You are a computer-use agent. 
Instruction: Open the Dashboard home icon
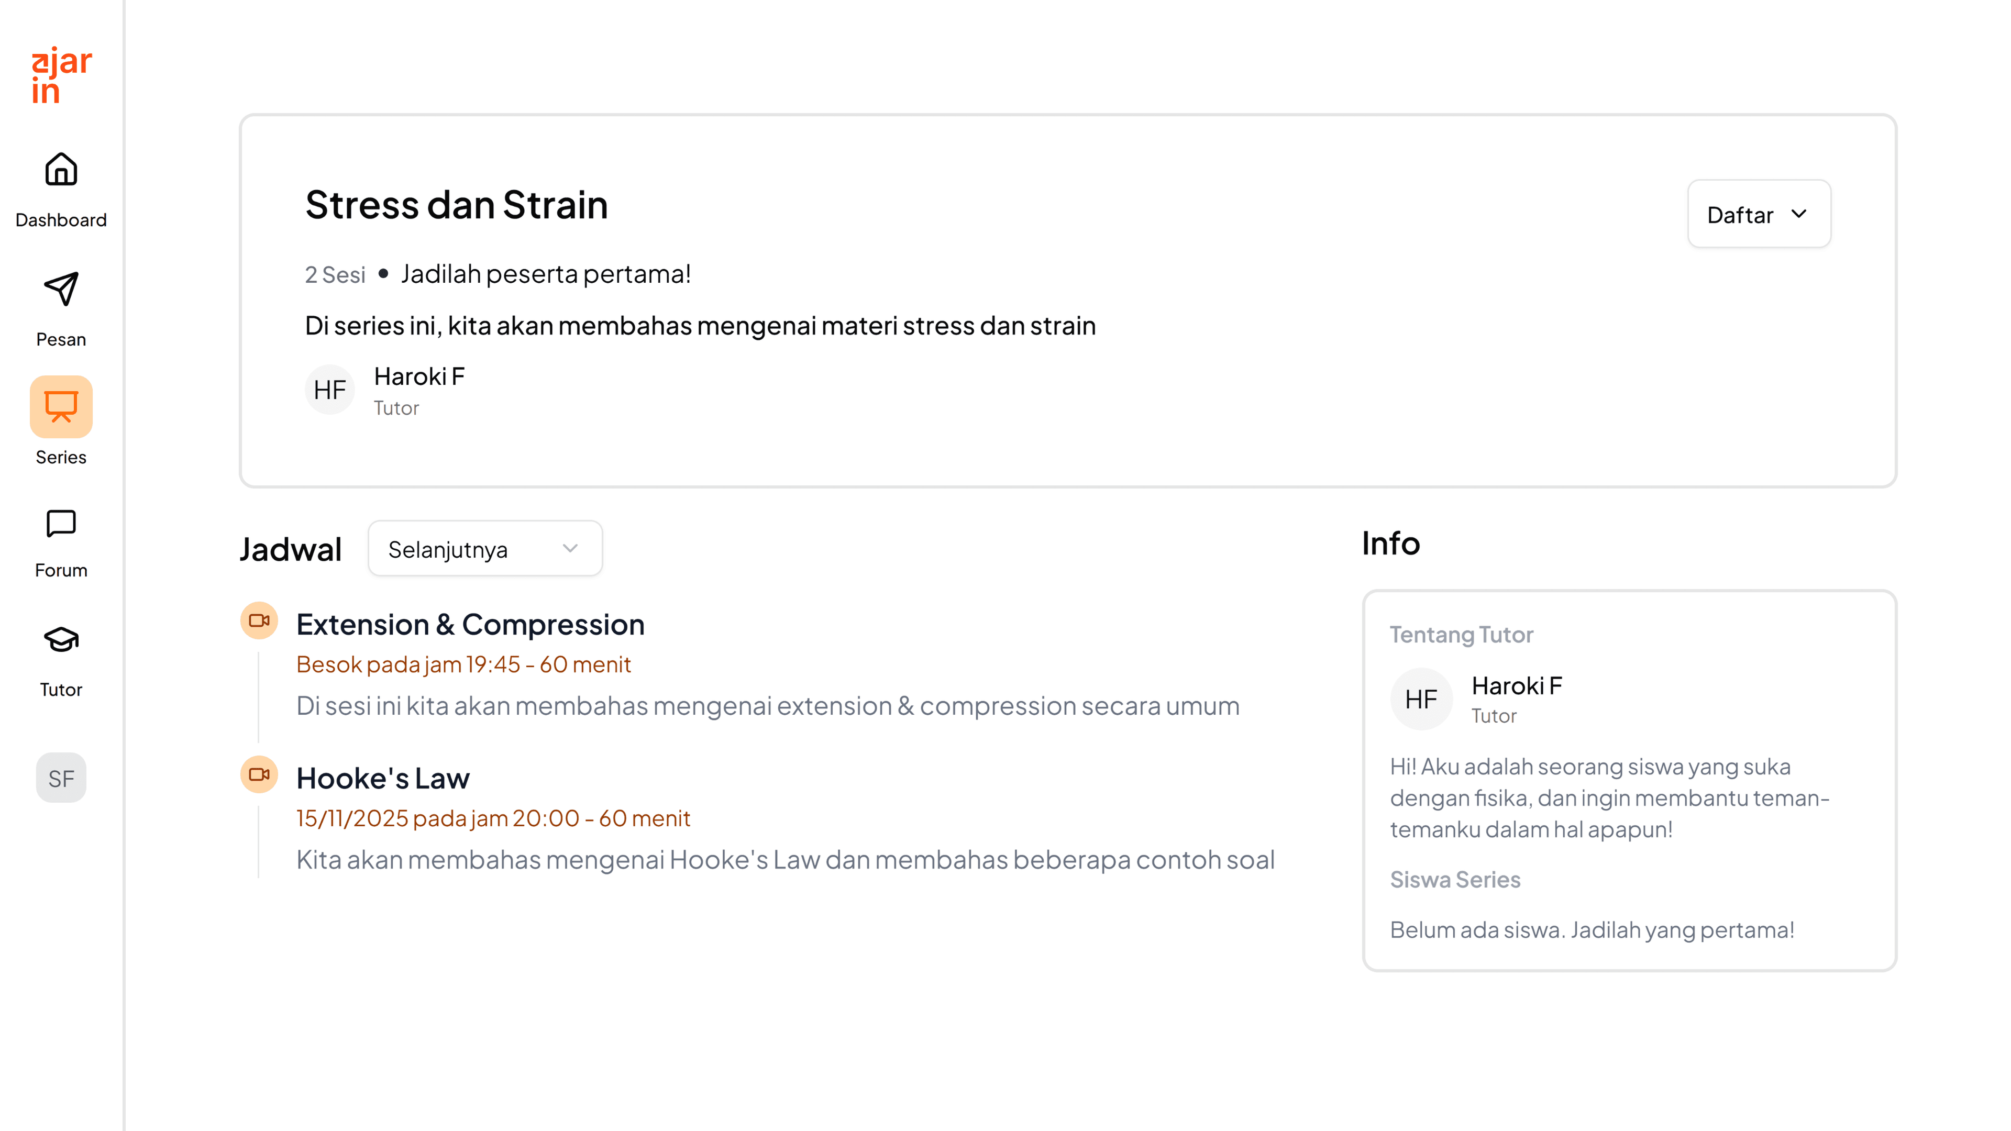pyautogui.click(x=61, y=169)
